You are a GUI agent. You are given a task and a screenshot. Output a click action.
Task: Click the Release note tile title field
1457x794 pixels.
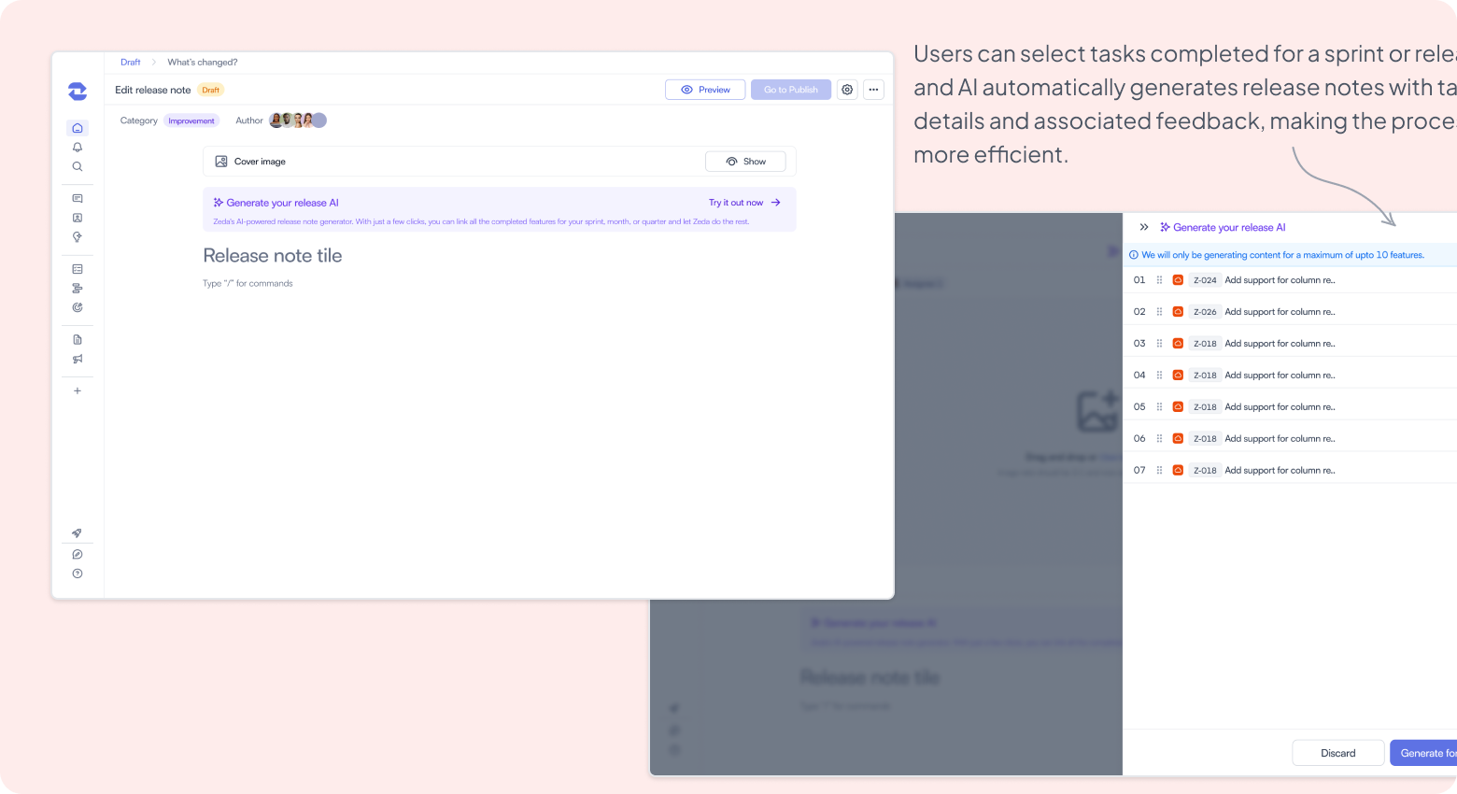point(273,256)
